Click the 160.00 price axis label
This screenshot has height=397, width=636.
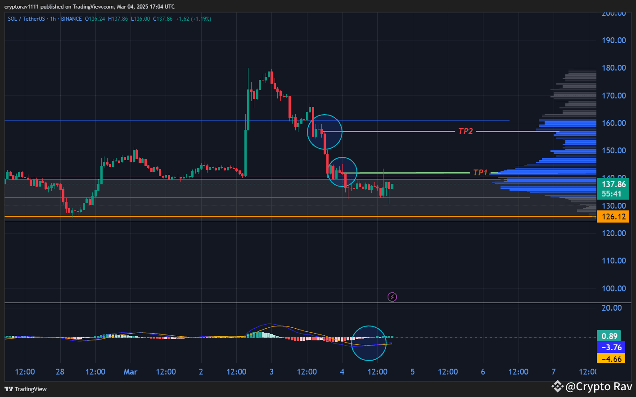(614, 123)
